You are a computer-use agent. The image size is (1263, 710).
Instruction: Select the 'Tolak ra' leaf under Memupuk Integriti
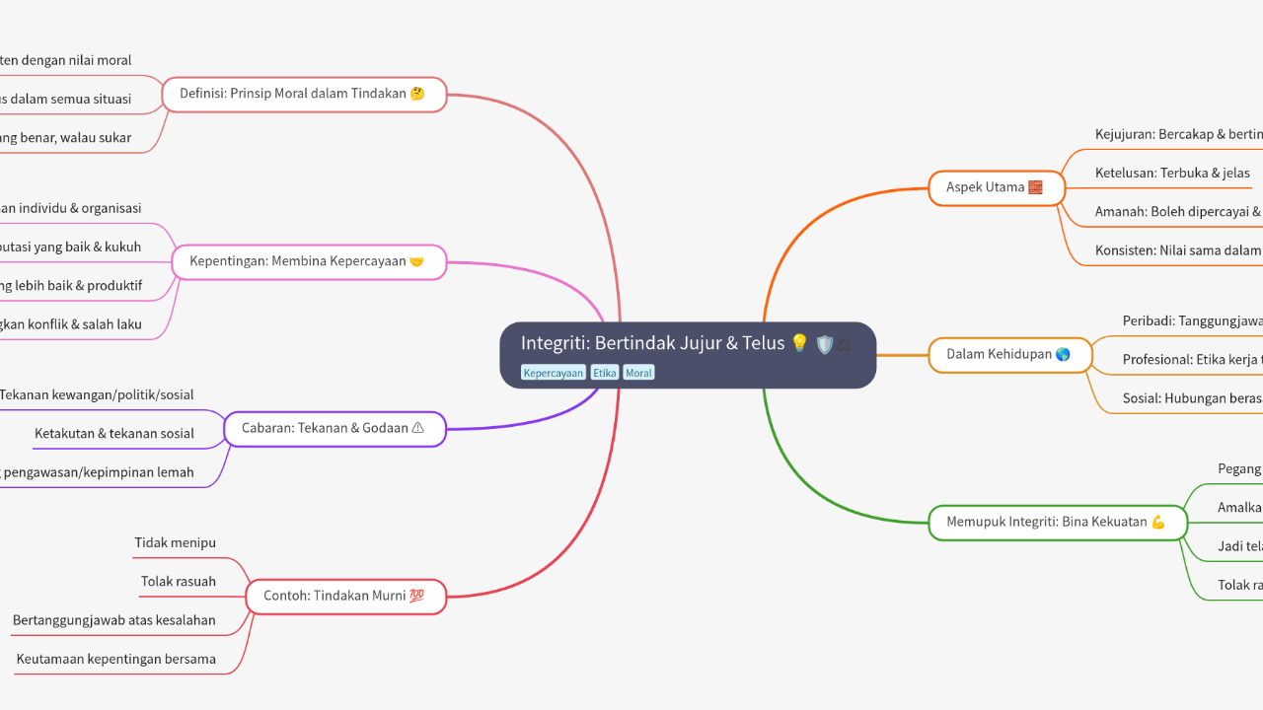pyautogui.click(x=1239, y=585)
